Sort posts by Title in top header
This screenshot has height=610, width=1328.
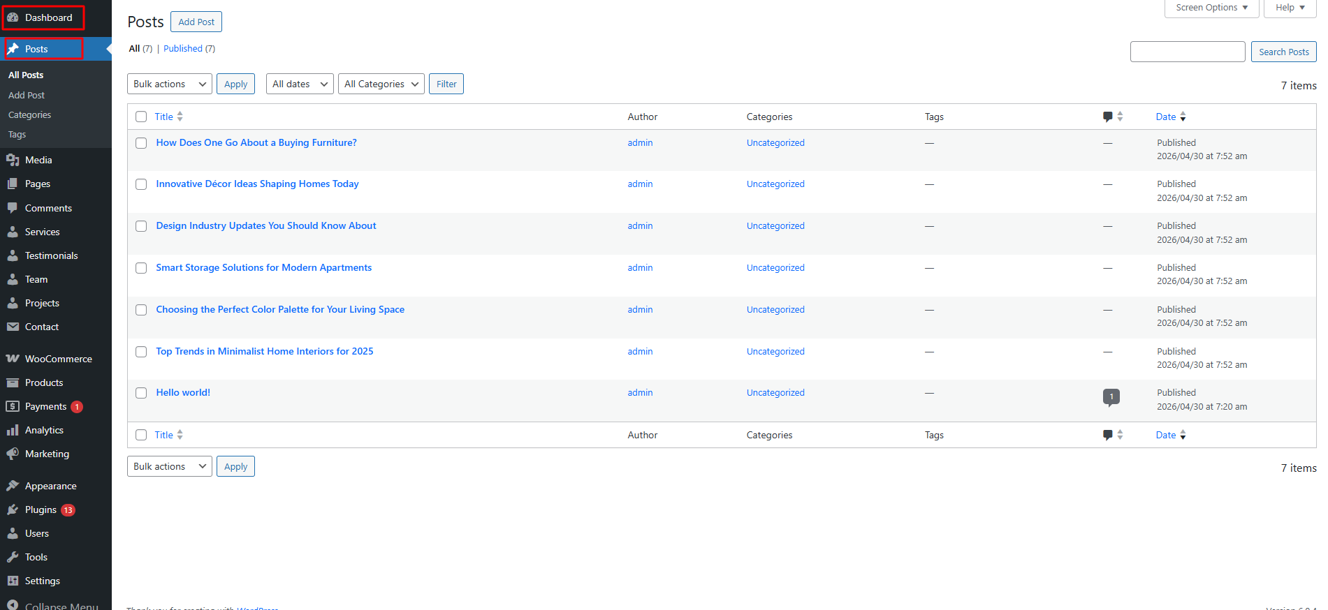pyautogui.click(x=168, y=117)
